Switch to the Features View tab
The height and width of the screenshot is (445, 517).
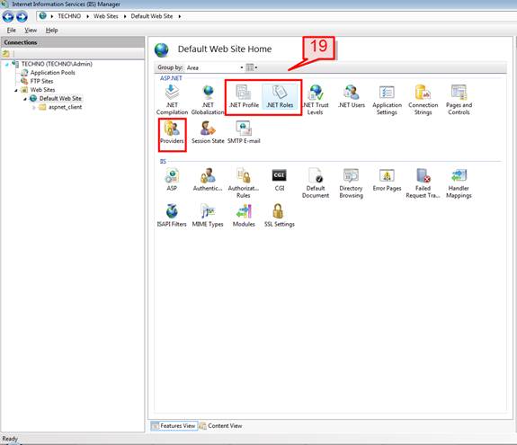tap(174, 426)
